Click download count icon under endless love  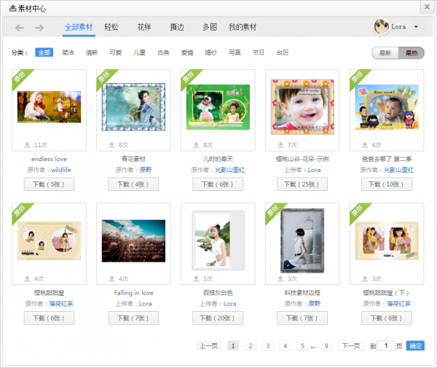pos(28,145)
